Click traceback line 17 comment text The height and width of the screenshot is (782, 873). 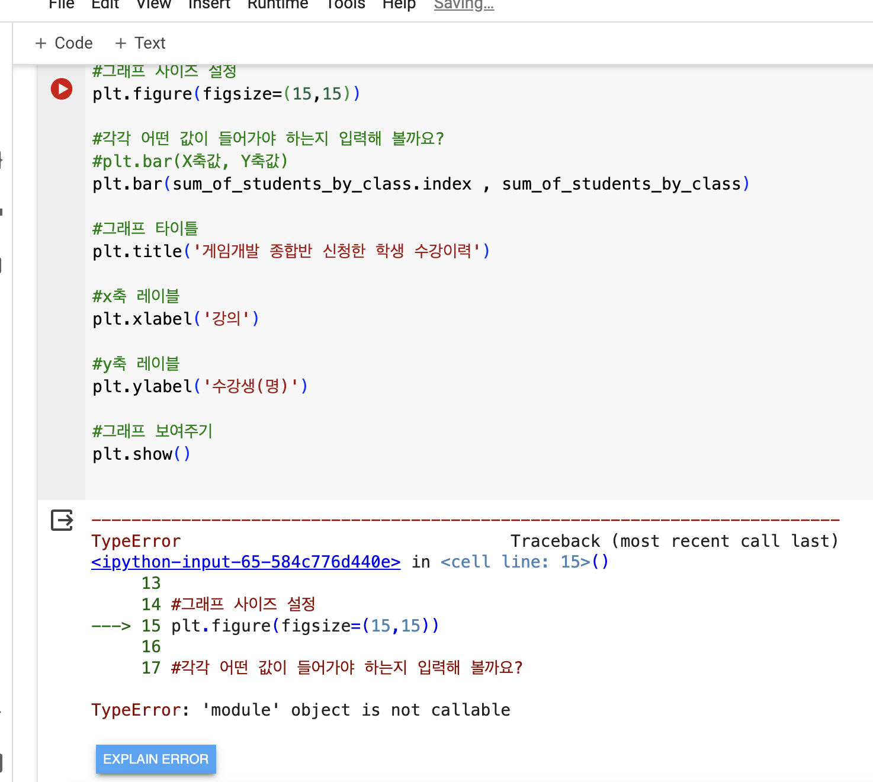pos(346,668)
